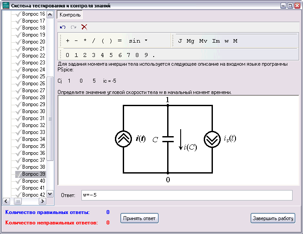The width and height of the screenshot is (303, 234).
Task: Click the checkmark icon beside Вопрос 23
Action: click(x=18, y=63)
